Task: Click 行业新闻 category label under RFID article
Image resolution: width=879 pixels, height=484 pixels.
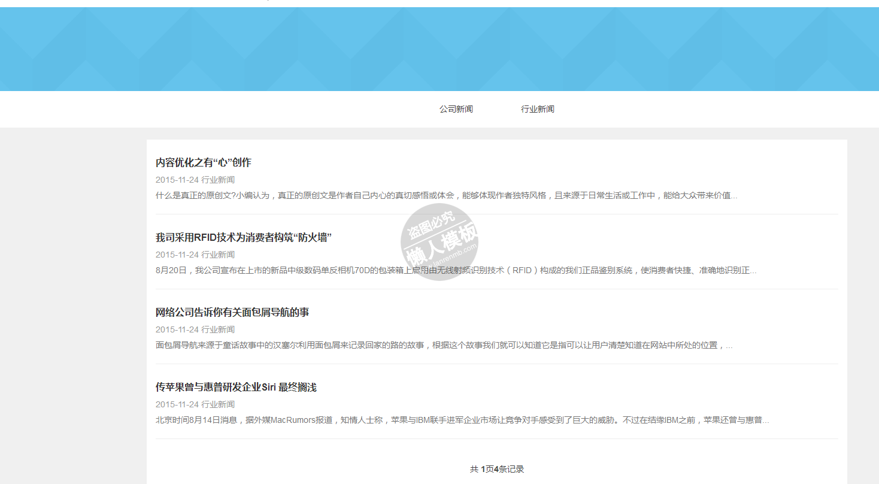Action: point(218,255)
